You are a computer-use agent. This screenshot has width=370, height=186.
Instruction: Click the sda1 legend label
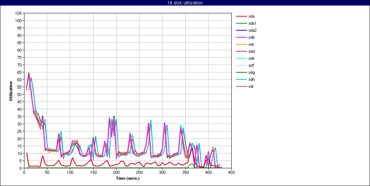pos(252,23)
